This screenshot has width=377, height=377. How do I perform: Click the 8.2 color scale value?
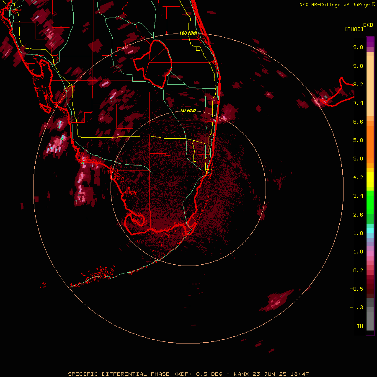click(x=358, y=84)
